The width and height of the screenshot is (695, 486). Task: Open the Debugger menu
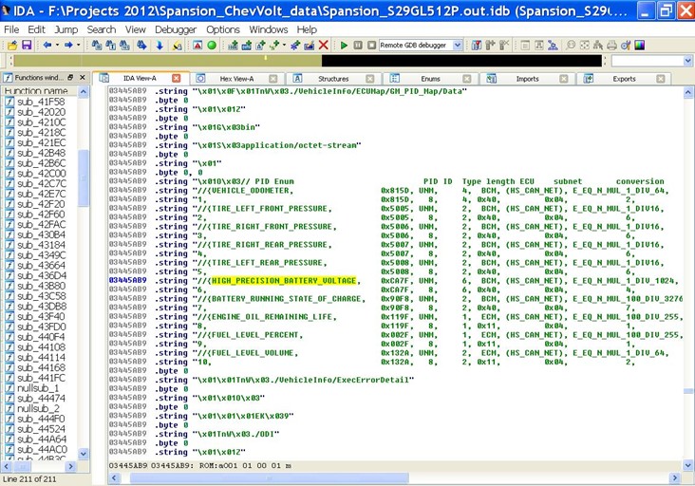click(x=176, y=29)
